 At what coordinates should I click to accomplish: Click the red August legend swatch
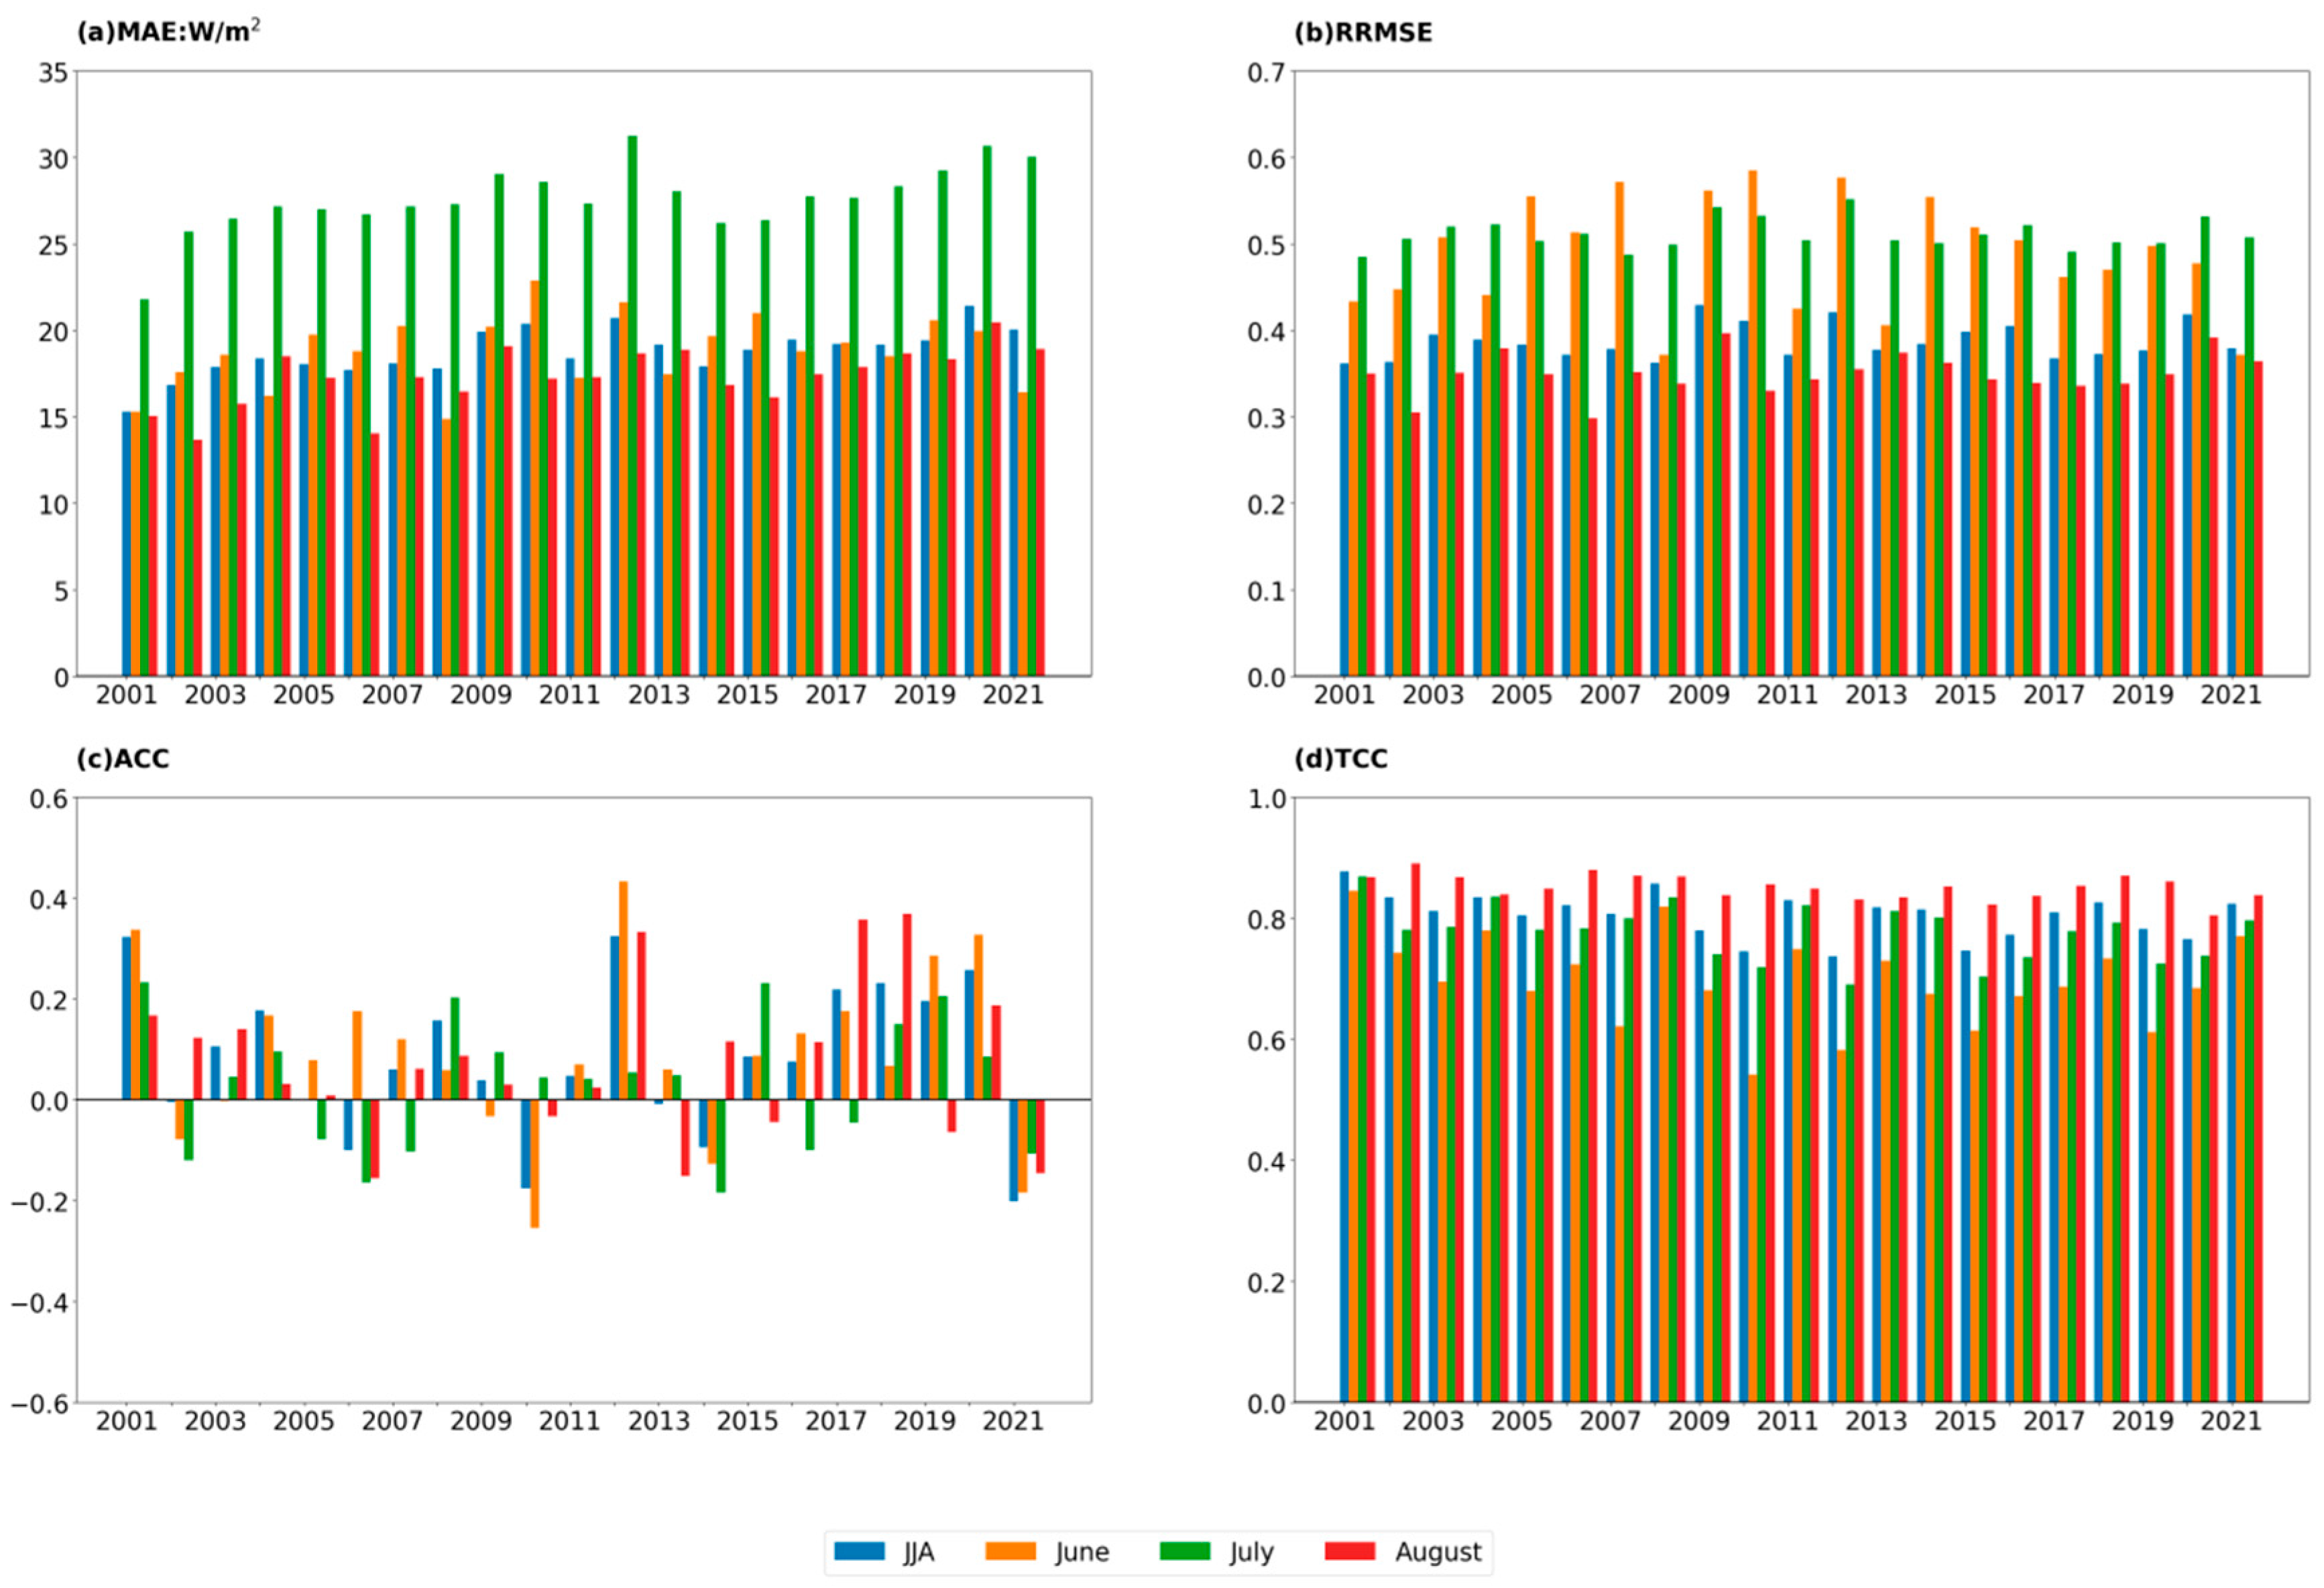1349,1551
